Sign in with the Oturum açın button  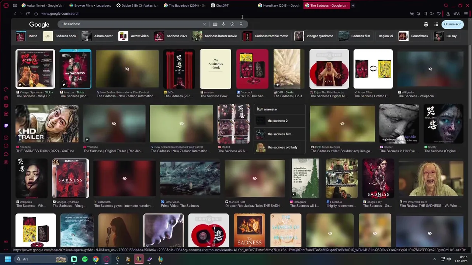pos(452,24)
